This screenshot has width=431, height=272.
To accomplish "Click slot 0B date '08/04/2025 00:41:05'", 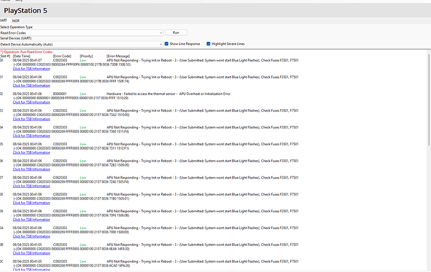I will [27, 245].
